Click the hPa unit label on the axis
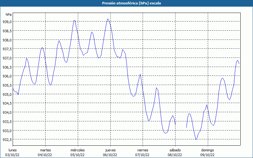Image resolution: width=253 pixels, height=158 pixels. coord(9,15)
